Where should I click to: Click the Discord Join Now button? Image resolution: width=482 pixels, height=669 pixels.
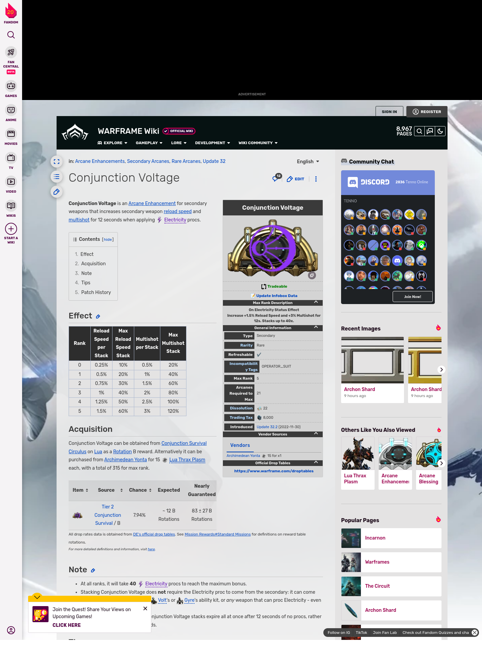point(412,296)
